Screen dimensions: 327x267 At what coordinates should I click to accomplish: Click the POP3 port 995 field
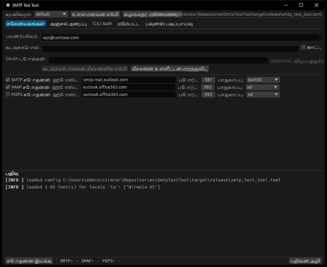[208, 95]
